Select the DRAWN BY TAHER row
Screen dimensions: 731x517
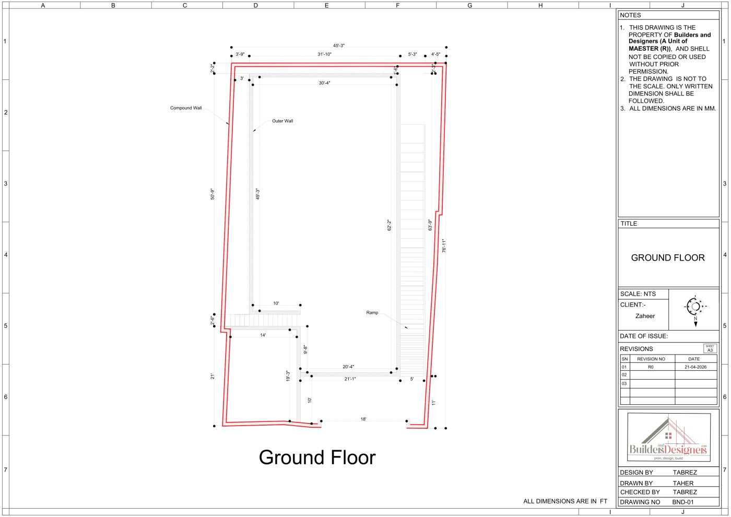(x=669, y=483)
